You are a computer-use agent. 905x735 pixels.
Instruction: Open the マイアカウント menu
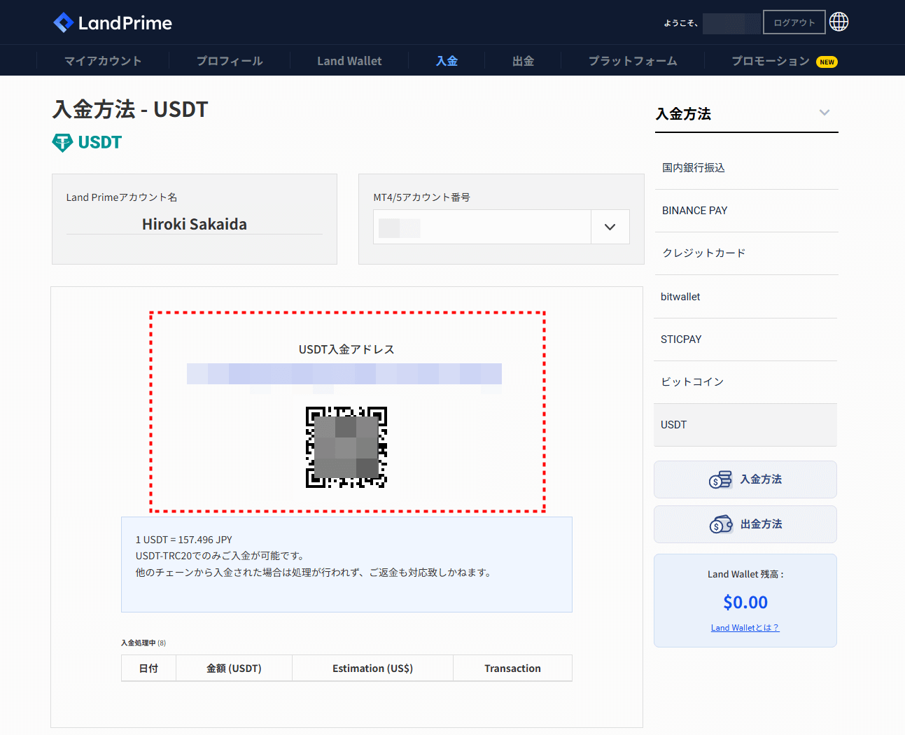pos(103,61)
